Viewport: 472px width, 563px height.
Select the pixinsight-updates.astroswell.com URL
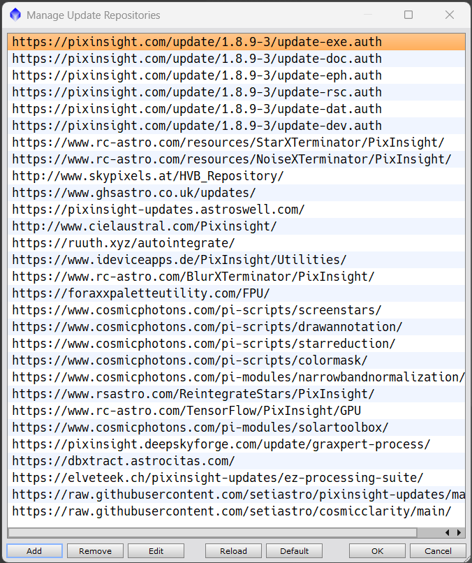(236, 210)
